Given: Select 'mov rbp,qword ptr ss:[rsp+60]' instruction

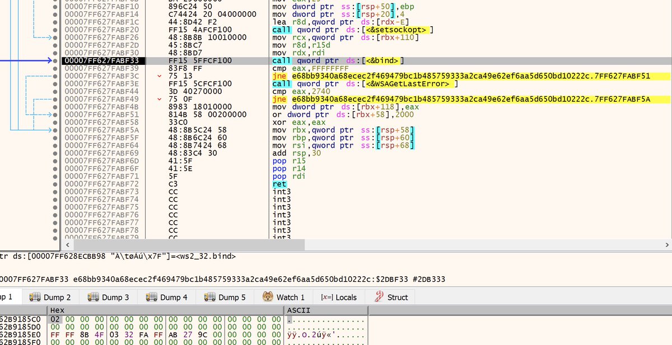Looking at the screenshot, I should coord(343,138).
